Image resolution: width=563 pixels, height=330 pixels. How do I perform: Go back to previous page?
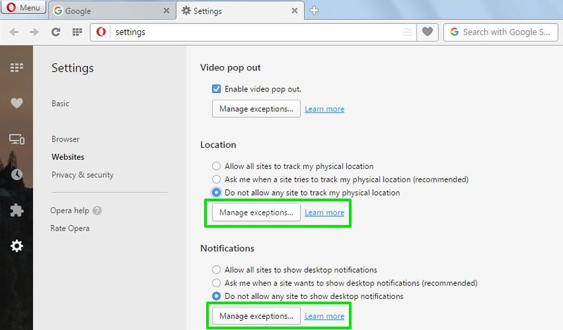pyautogui.click(x=14, y=32)
